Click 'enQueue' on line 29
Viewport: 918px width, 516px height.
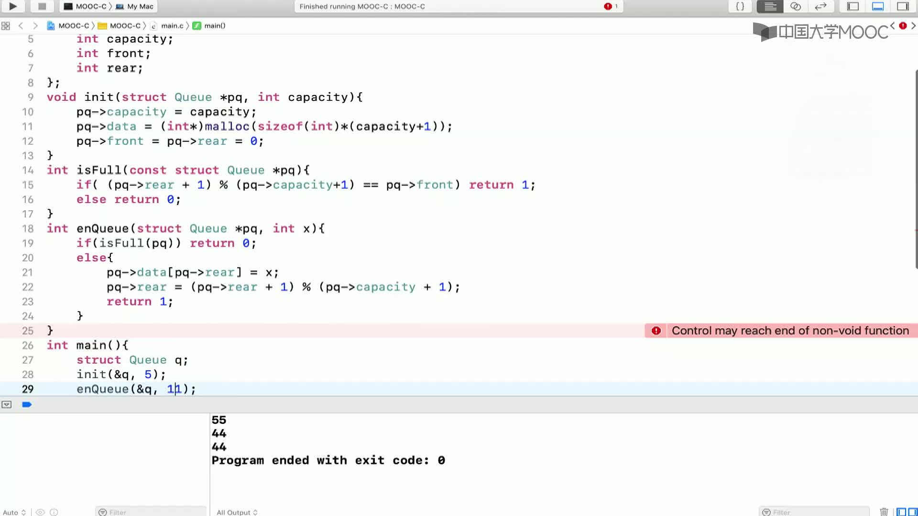tap(103, 389)
